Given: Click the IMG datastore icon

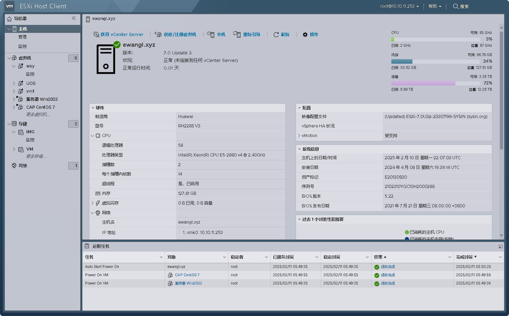Looking at the screenshot, I should [x=21, y=132].
